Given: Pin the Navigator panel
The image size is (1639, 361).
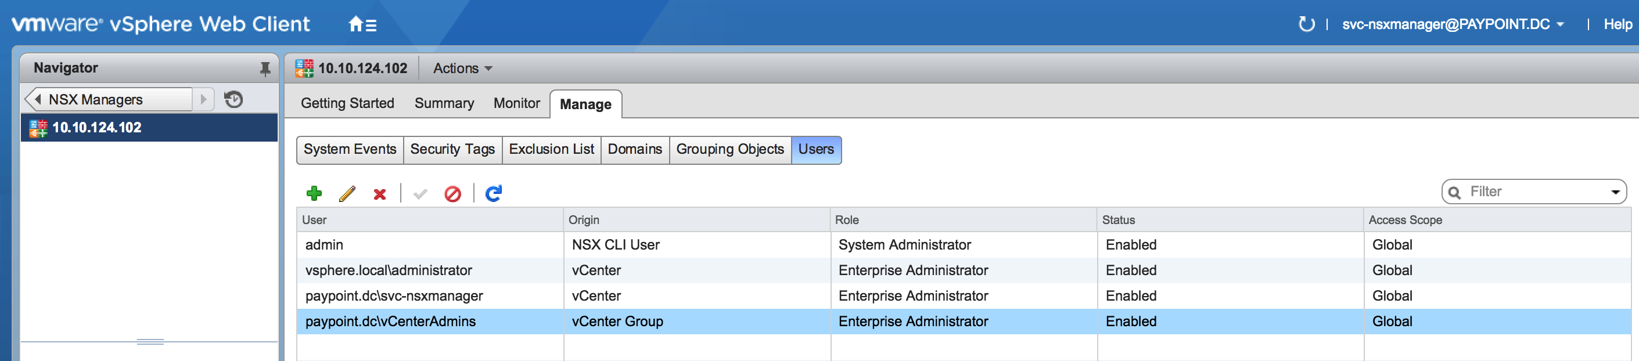Looking at the screenshot, I should (265, 68).
